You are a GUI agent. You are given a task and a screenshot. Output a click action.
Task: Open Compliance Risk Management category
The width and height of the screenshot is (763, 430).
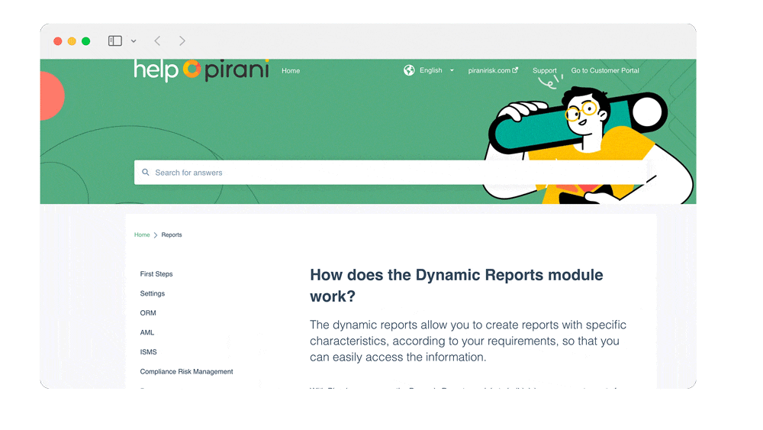click(x=186, y=372)
